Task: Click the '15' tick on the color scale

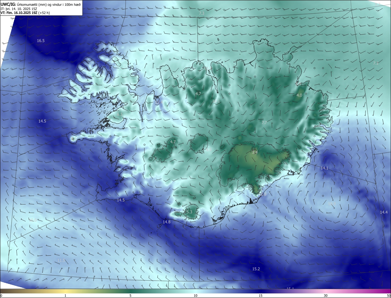Action: point(261,296)
